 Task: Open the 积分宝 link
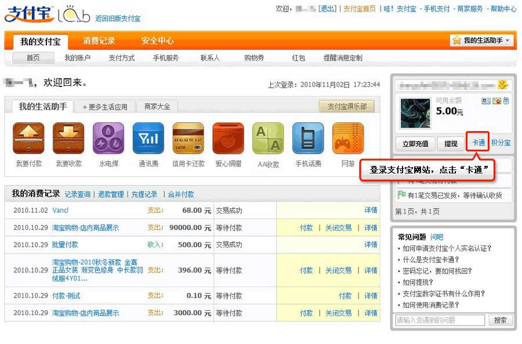(x=501, y=143)
